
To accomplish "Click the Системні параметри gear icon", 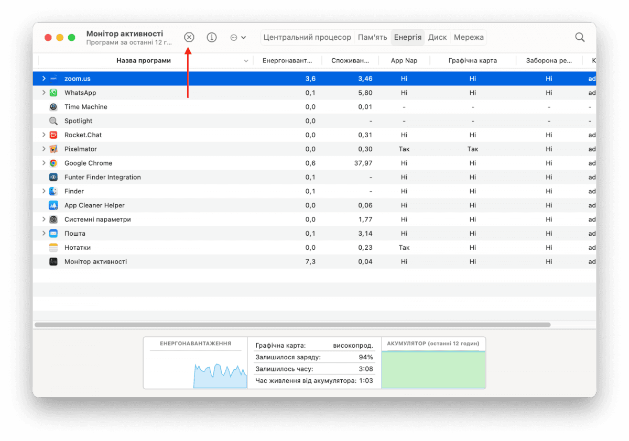I will 53,220.
